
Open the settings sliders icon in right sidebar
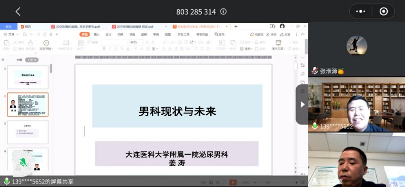pyautogui.click(x=302, y=65)
